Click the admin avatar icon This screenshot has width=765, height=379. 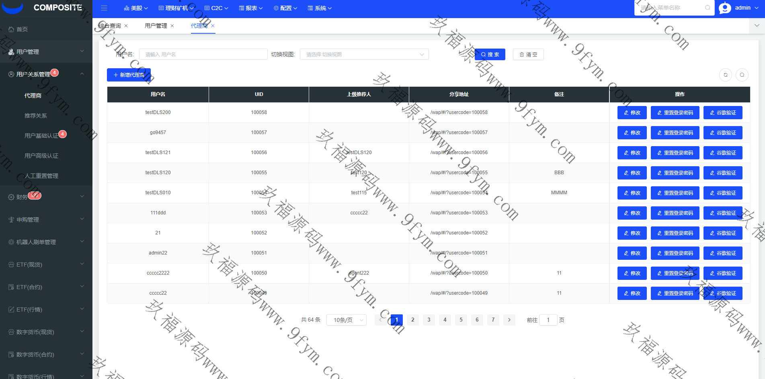point(725,8)
